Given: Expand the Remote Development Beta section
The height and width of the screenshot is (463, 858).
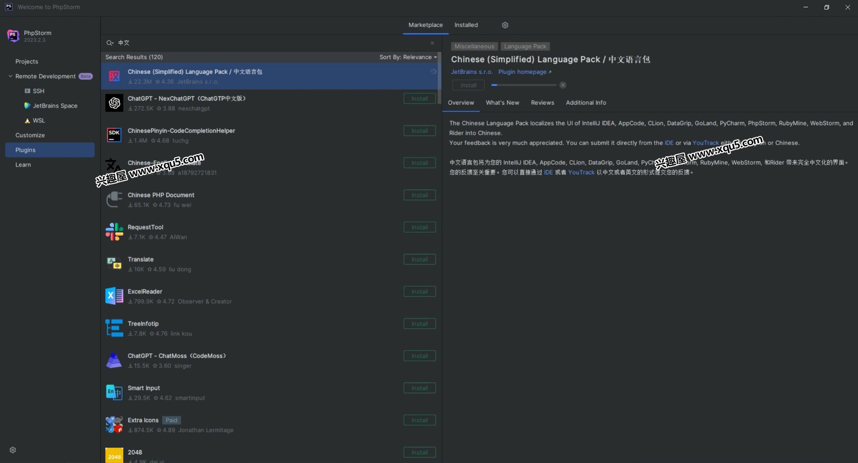Looking at the screenshot, I should (x=10, y=76).
